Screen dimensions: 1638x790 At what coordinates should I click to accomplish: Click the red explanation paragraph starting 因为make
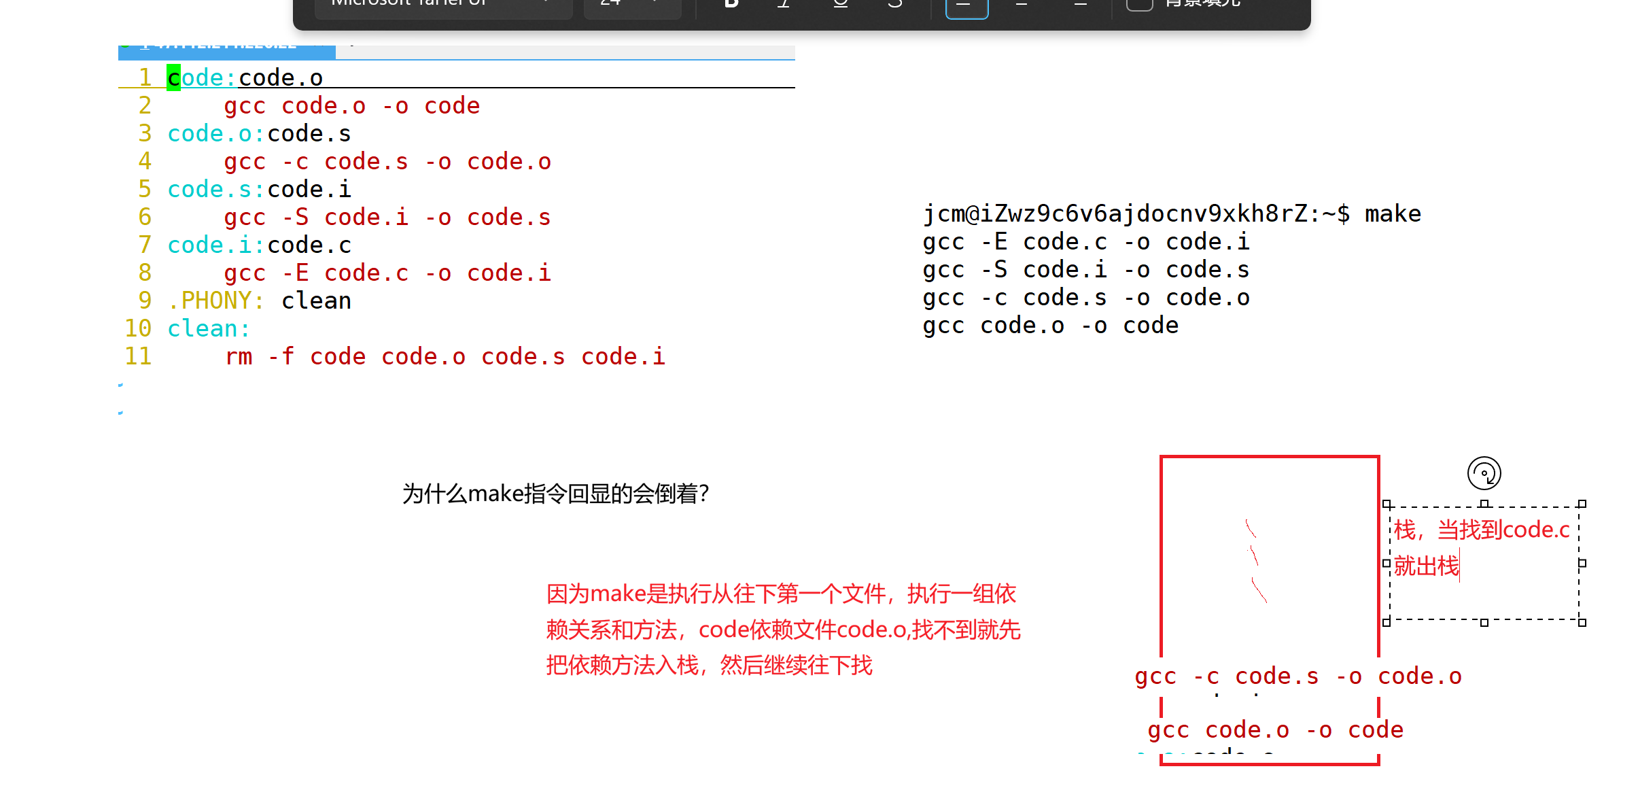pos(782,630)
